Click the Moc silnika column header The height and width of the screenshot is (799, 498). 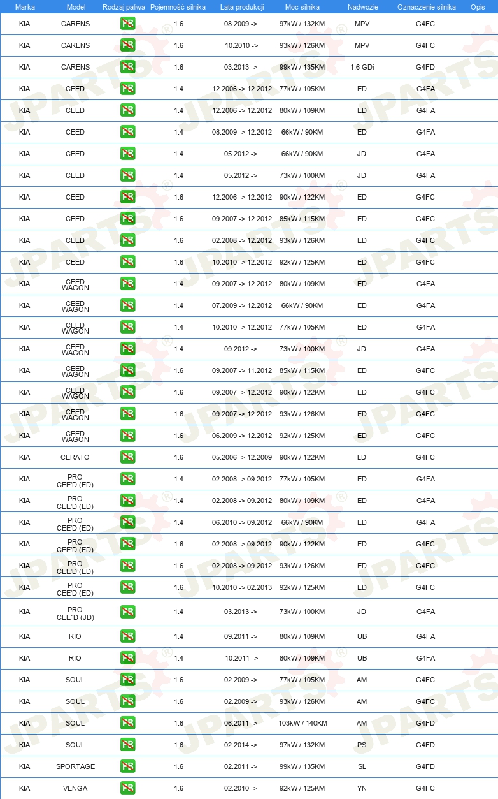[302, 7]
